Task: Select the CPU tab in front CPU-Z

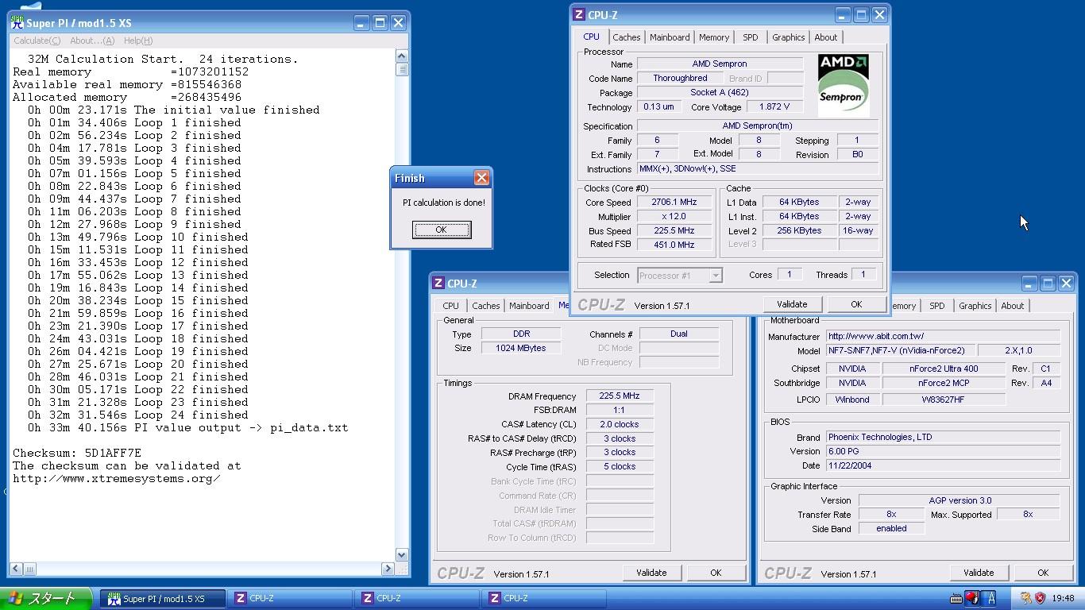Action: 592,37
